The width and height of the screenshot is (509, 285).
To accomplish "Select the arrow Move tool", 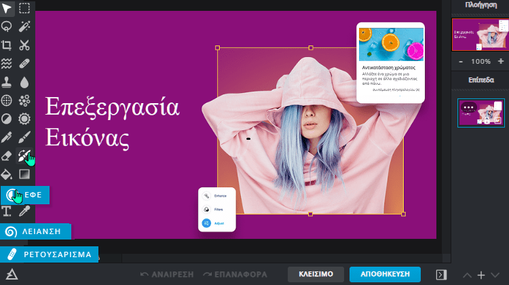I will pyautogui.click(x=7, y=8).
